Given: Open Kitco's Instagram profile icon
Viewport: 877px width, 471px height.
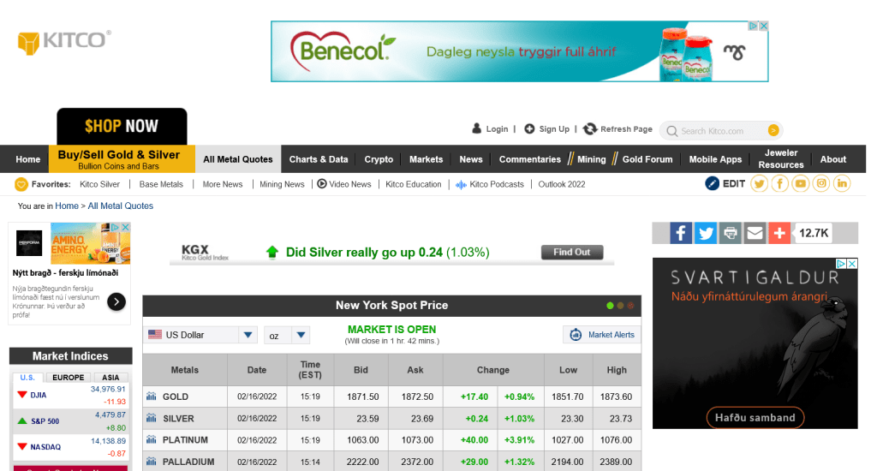Looking at the screenshot, I should [x=821, y=183].
